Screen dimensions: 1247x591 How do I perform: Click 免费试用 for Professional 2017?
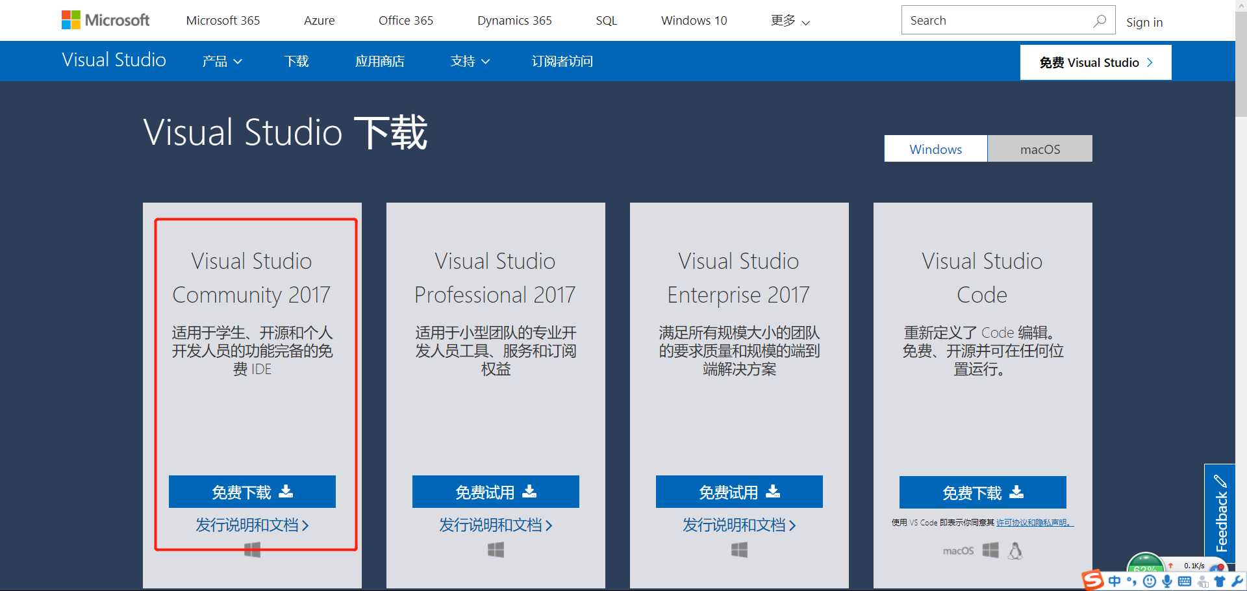pos(496,492)
